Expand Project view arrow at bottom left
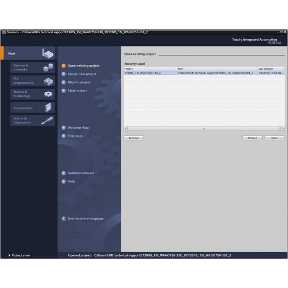This screenshot has width=288, height=288. [x=9, y=255]
